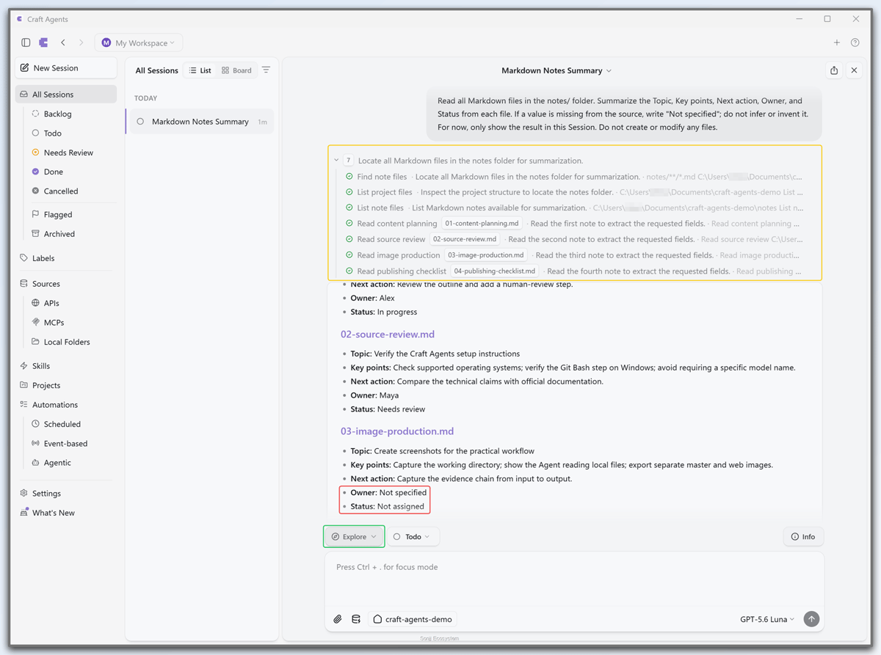This screenshot has height=655, width=881.
Task: Toggle the sidebar panel icon
Action: click(26, 43)
